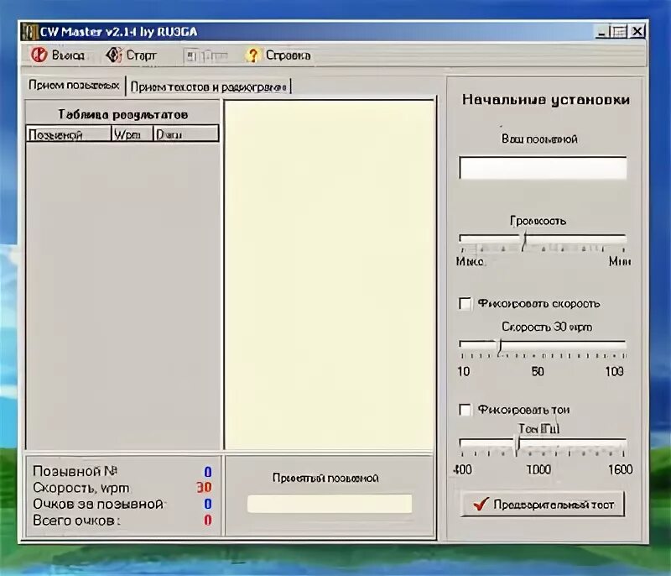
Task: Click the Всего очков label
Action: 76,521
